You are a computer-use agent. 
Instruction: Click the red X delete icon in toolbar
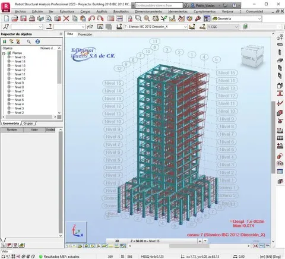click(66, 18)
